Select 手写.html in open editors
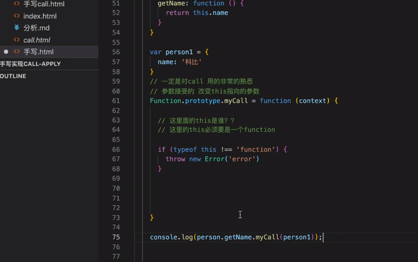Viewport: 418px width, 262px height. point(39,52)
